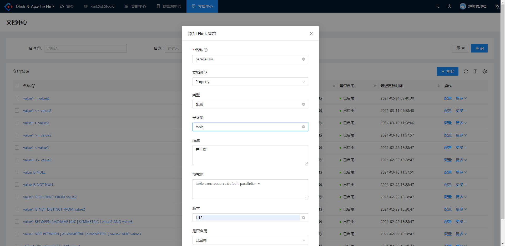Image resolution: width=505 pixels, height=246 pixels.
Task: Open 'value1 IS NOT DISTINCT FROM value2' link
Action: tap(54, 209)
